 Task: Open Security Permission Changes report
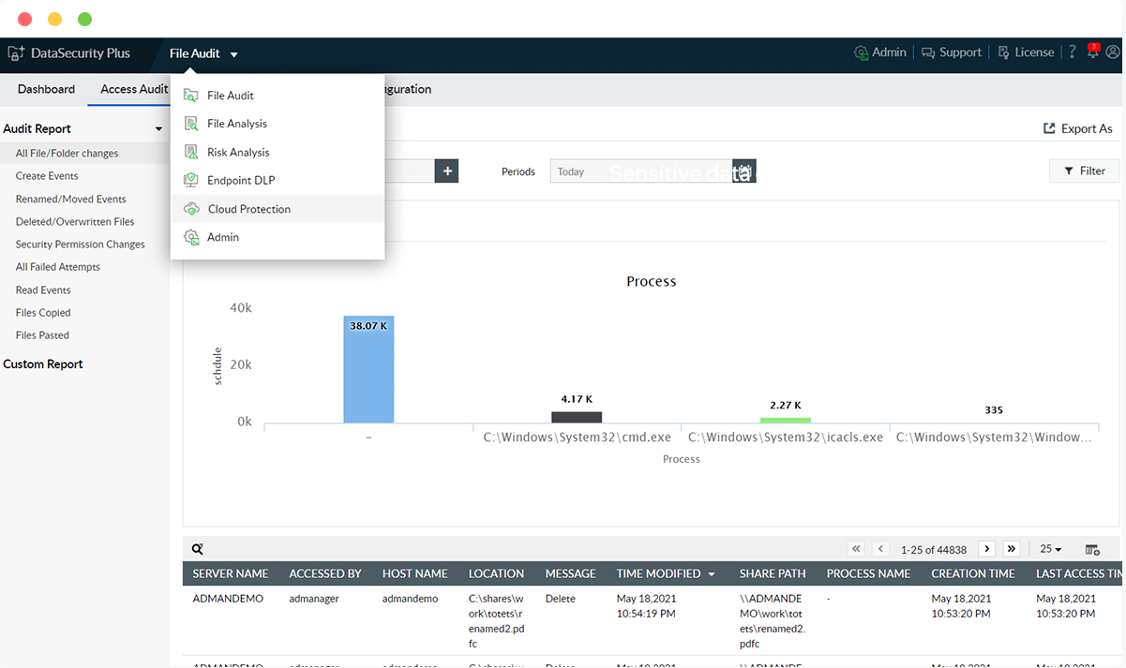tap(80, 245)
